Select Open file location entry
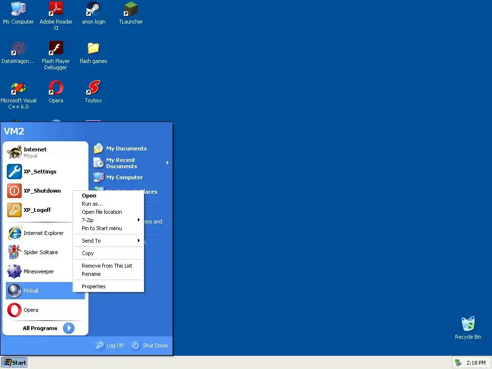This screenshot has width=492, height=369. pyautogui.click(x=109, y=212)
